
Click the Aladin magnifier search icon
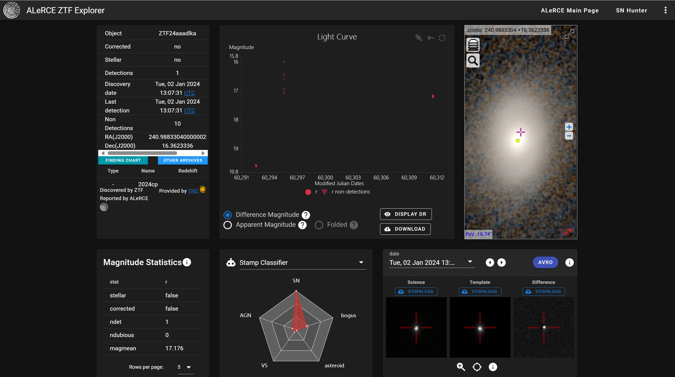pos(473,61)
